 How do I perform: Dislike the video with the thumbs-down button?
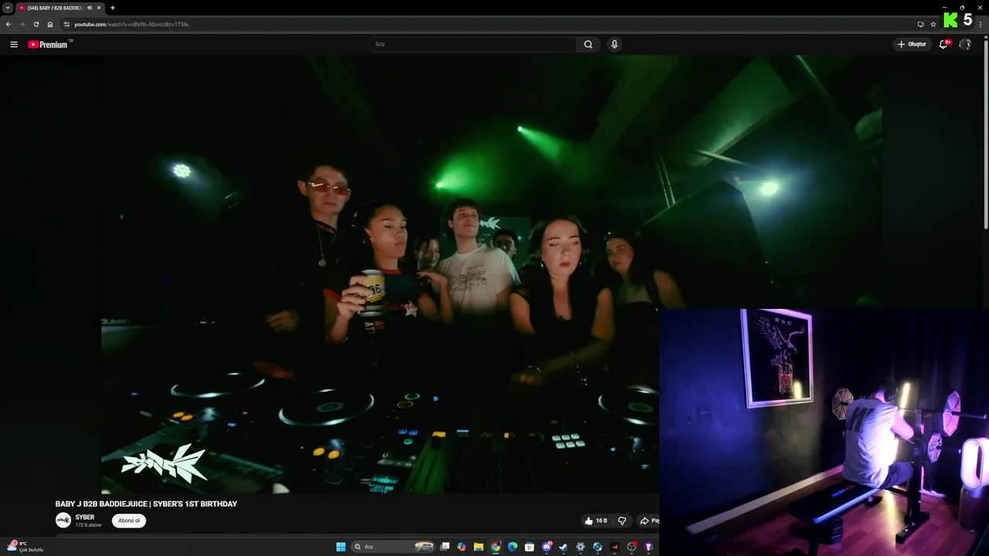tap(622, 520)
